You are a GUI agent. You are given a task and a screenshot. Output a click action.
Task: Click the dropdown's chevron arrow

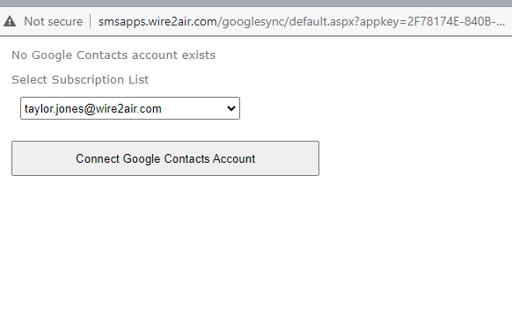tap(231, 108)
